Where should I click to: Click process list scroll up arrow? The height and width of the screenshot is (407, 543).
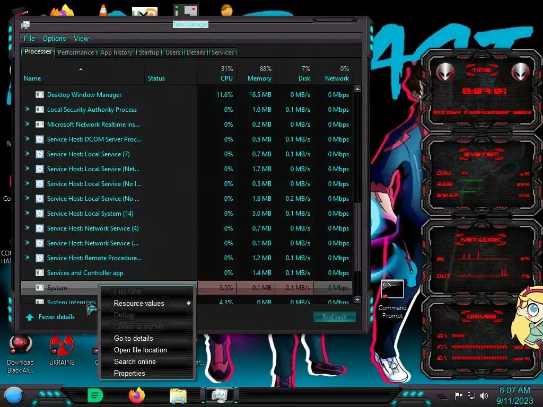[357, 89]
